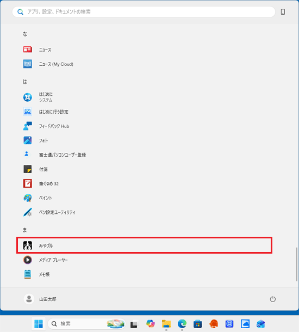Image resolution: width=299 pixels, height=332 pixels.
Task: Open Task View from the taskbar
Action: click(x=134, y=323)
